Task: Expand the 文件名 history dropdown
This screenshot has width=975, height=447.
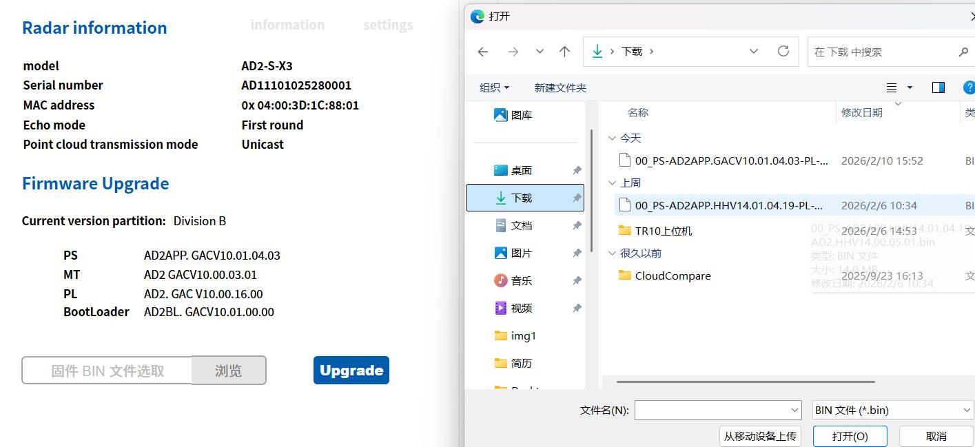Action: click(x=794, y=410)
